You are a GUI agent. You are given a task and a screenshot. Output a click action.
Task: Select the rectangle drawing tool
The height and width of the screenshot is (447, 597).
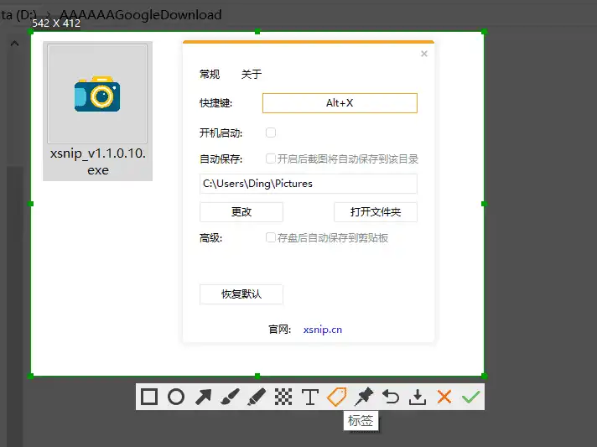149,397
